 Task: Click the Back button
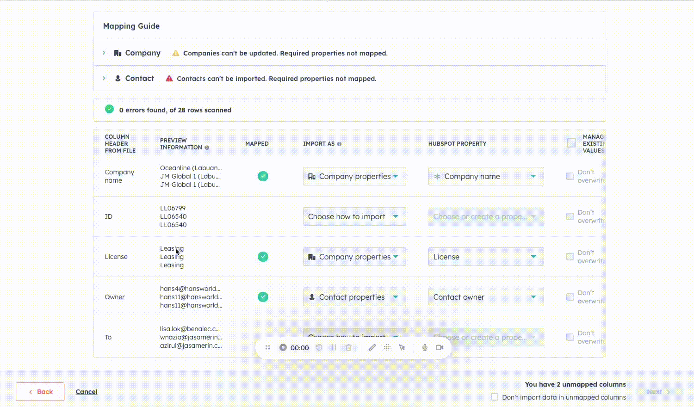point(40,391)
